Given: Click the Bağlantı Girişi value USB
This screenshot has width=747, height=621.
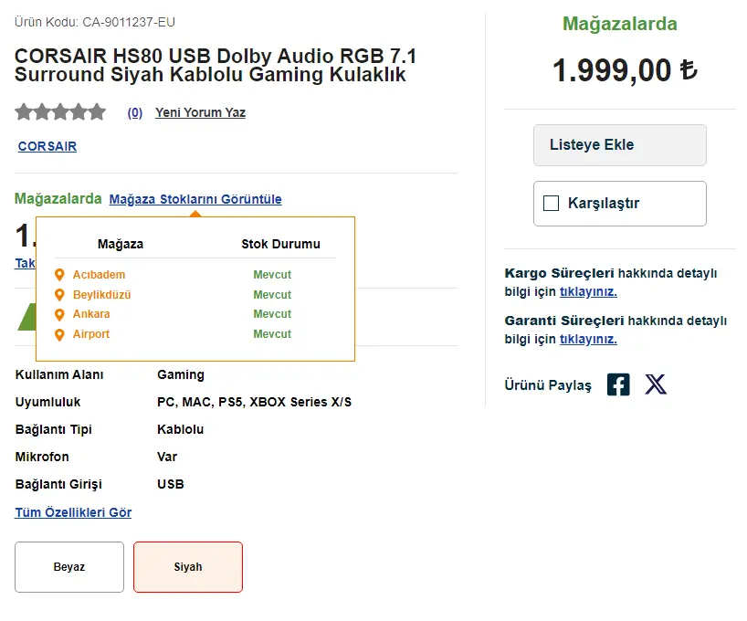Looking at the screenshot, I should [x=171, y=484].
